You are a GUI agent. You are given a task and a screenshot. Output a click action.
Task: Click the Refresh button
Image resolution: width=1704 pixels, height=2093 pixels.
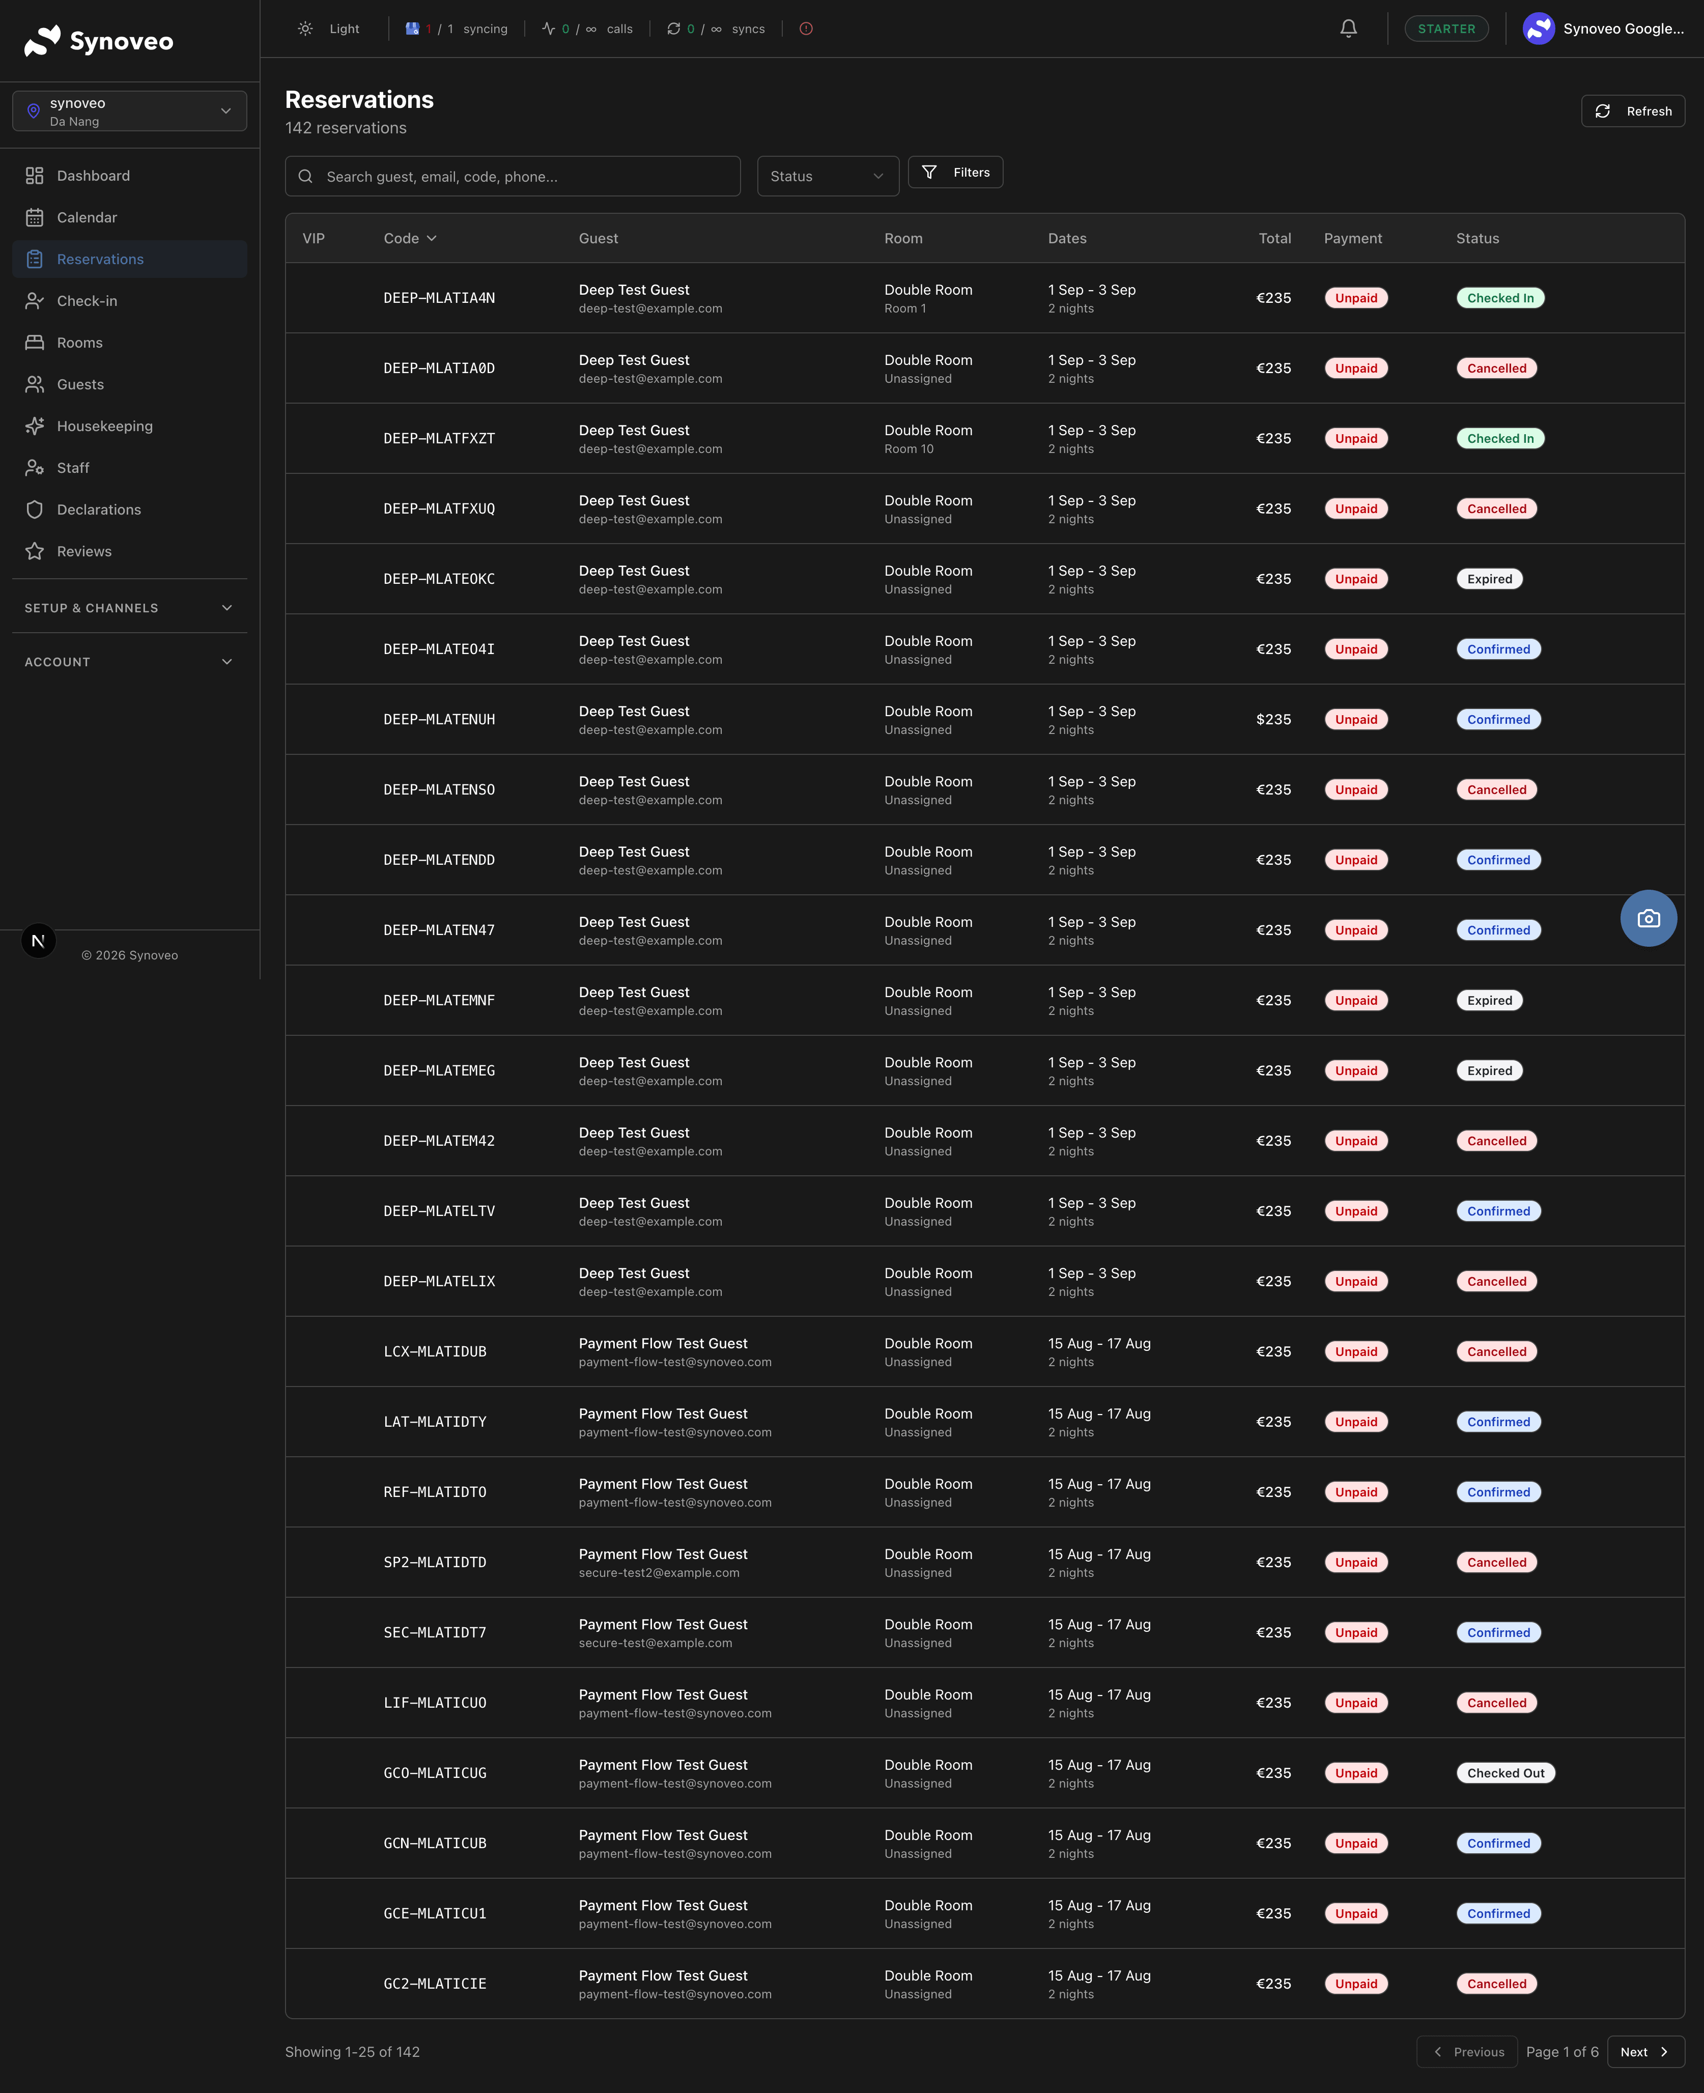(1632, 111)
